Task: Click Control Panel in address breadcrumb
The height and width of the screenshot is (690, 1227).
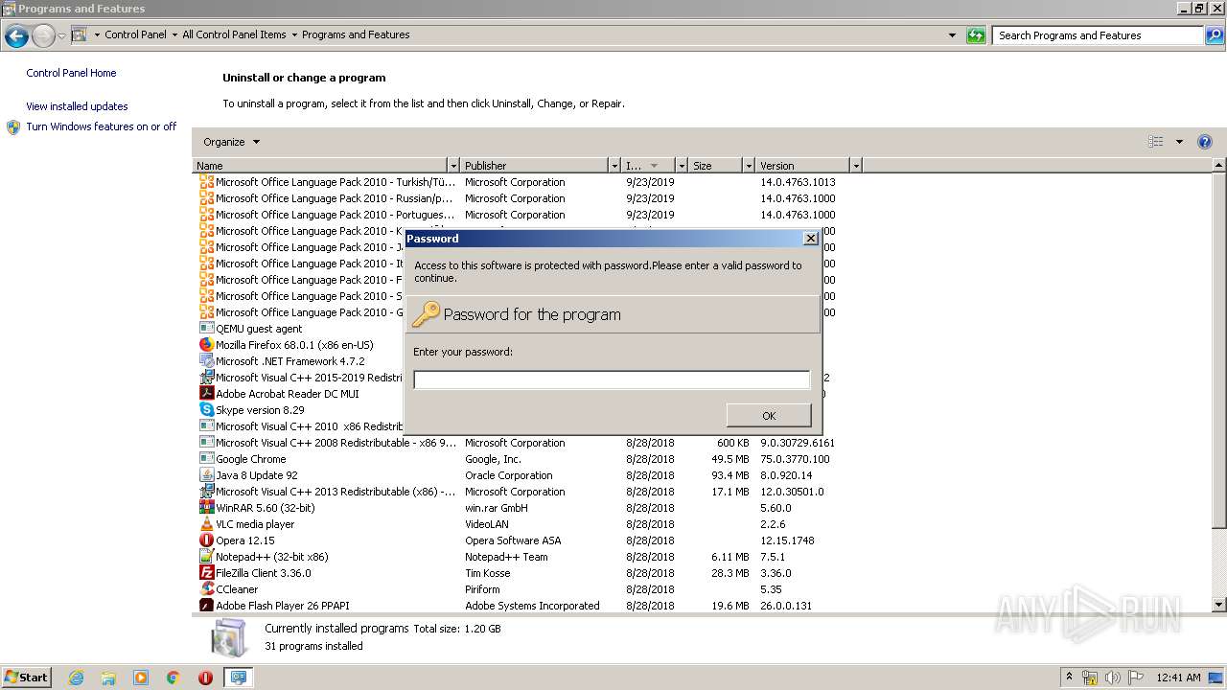Action: pyautogui.click(x=135, y=34)
